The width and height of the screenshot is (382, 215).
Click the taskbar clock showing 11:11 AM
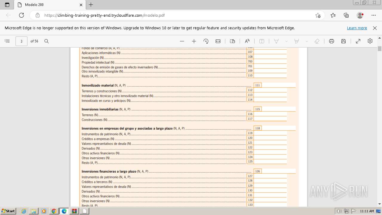[x=367, y=211]
